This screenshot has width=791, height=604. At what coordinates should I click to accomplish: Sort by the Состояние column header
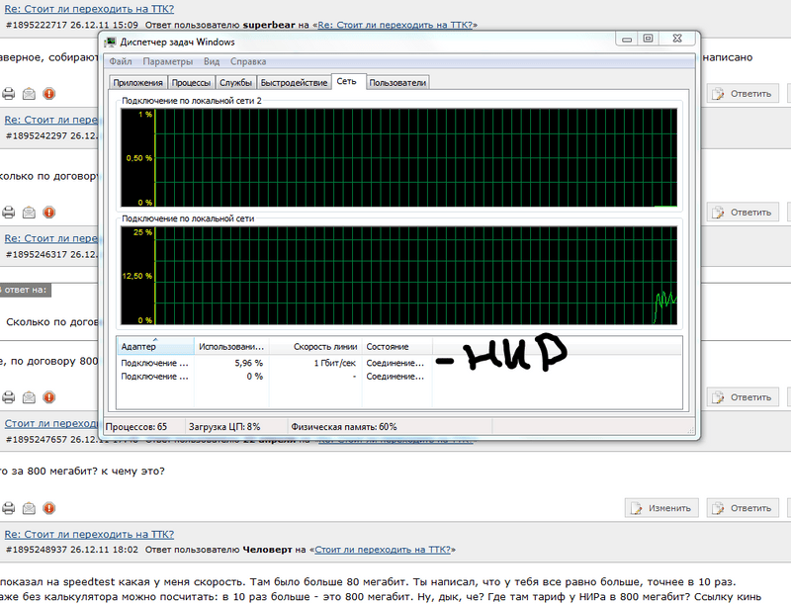397,346
